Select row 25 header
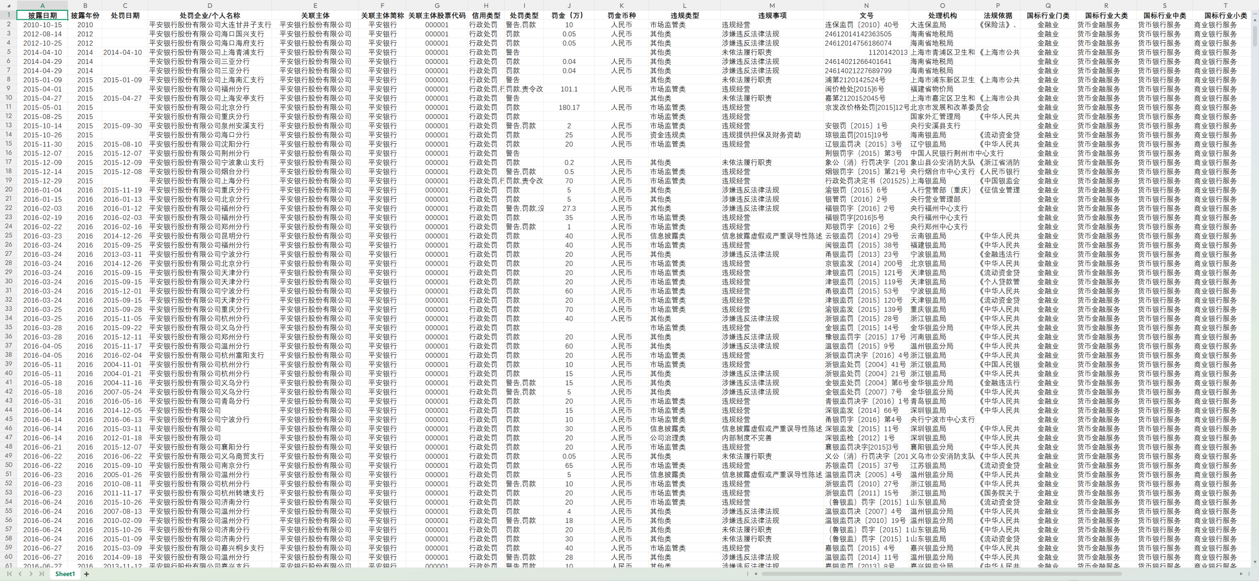Image resolution: width=1259 pixels, height=581 pixels. pyautogui.click(x=8, y=236)
